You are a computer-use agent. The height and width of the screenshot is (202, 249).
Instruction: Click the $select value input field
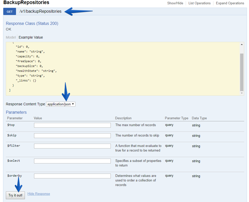[72, 161]
